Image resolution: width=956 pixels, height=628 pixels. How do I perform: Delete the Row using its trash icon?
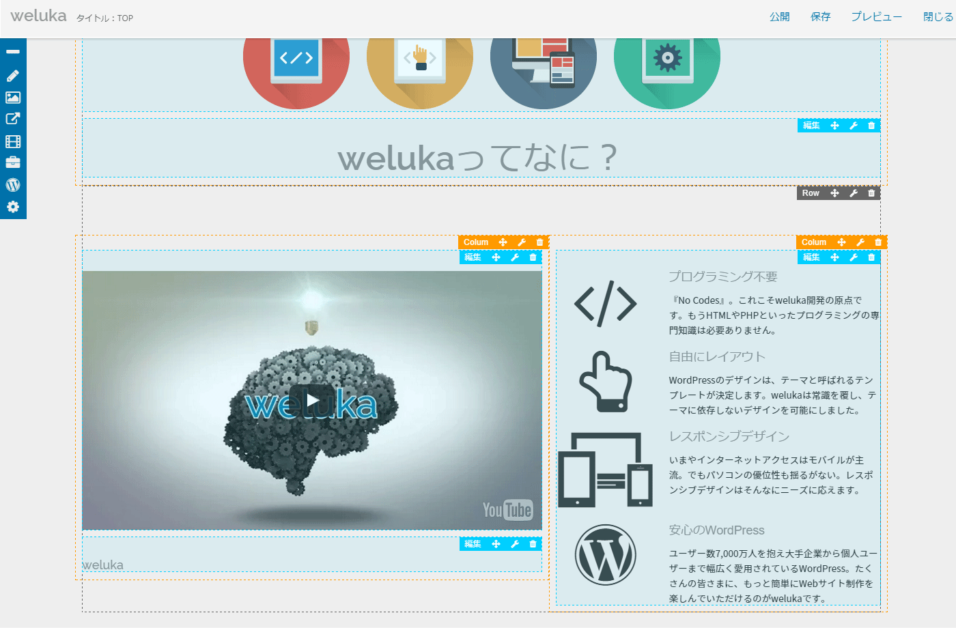tap(871, 193)
